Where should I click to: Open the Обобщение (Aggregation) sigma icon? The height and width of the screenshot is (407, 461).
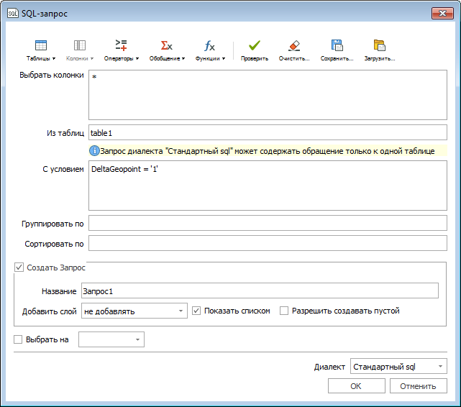166,46
